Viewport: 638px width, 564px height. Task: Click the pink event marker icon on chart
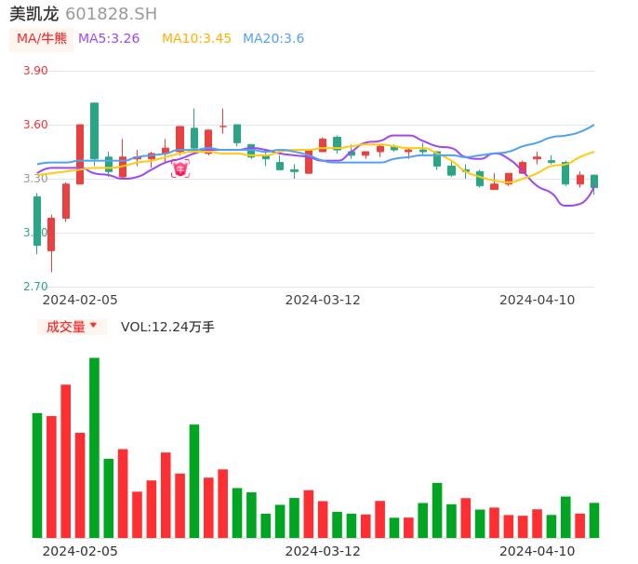[180, 168]
